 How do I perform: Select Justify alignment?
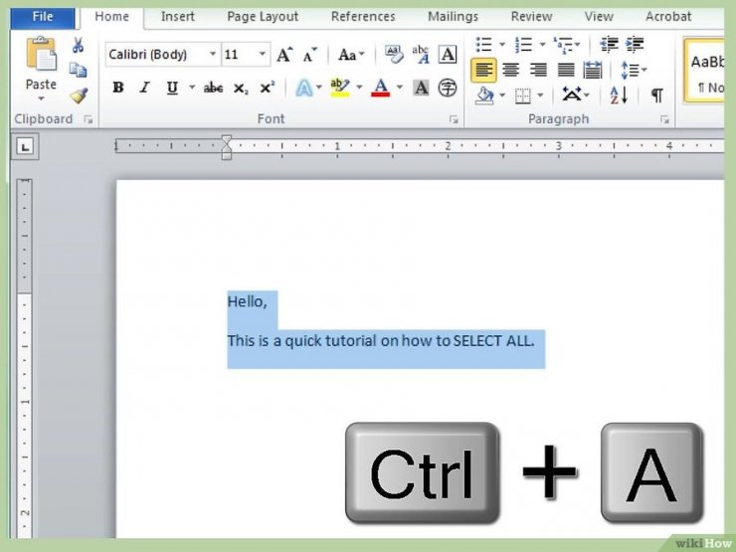(x=566, y=71)
